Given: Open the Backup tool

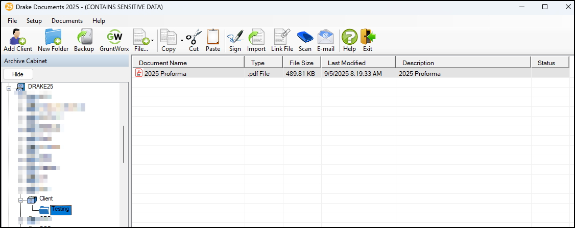Looking at the screenshot, I should pos(84,40).
